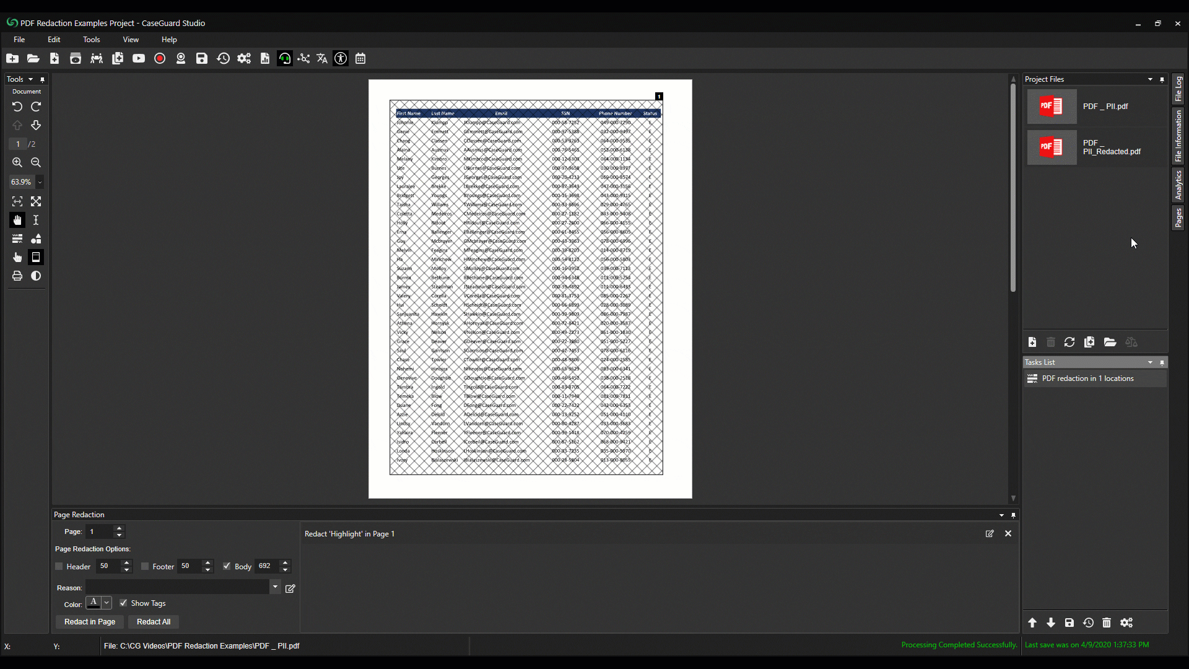1189x669 pixels.
Task: Open the print tool in the left panel
Action: click(17, 276)
